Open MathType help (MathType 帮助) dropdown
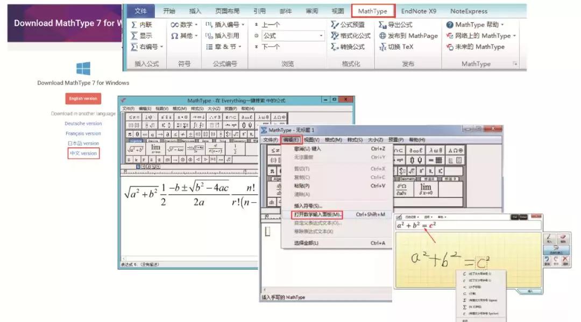The image size is (581, 322). (x=476, y=25)
